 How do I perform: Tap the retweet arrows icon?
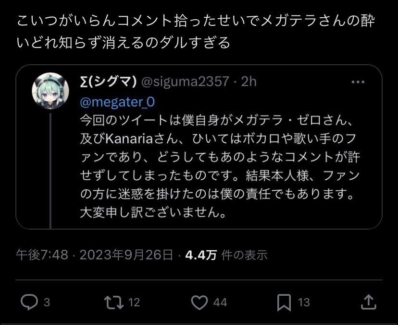tap(114, 302)
